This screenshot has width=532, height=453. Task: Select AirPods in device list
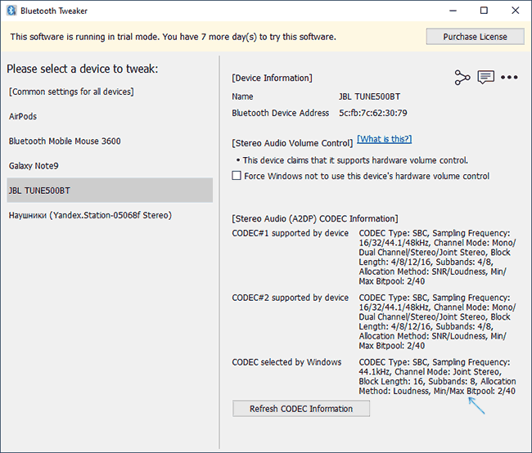point(23,116)
